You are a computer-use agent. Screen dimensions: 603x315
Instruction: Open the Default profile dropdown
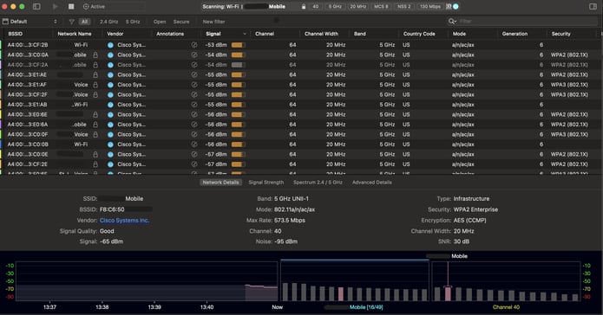point(30,22)
